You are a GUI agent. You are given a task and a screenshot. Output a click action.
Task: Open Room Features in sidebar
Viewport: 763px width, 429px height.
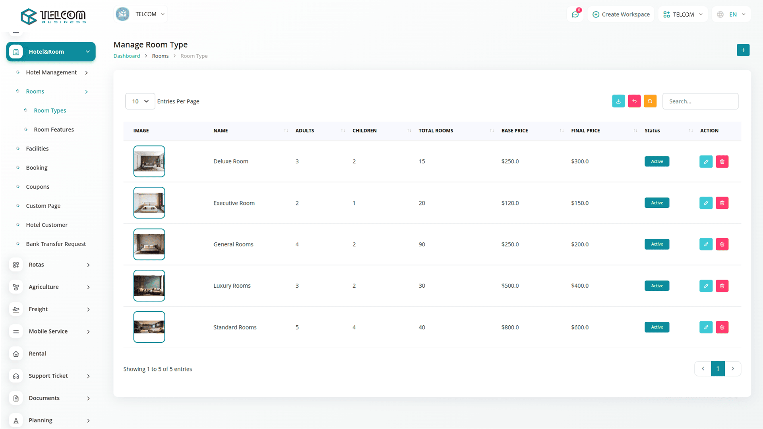[54, 129]
